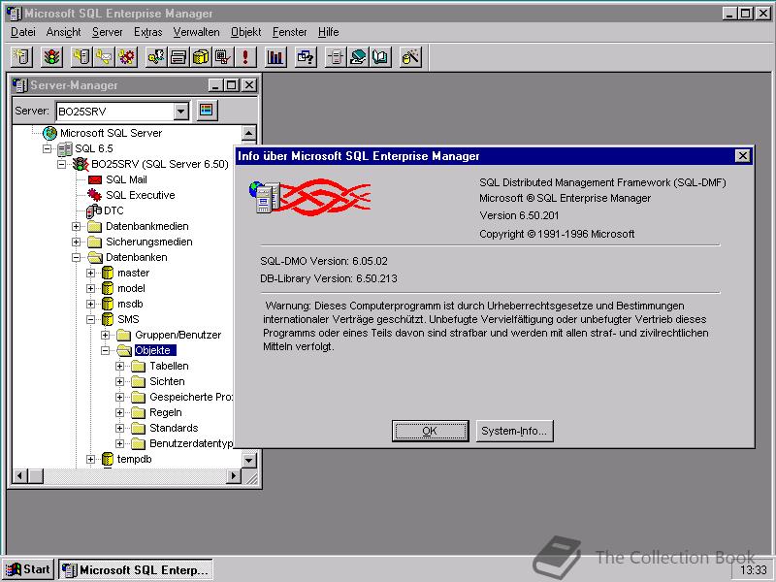Open the Objekt menu
Image resolution: width=776 pixels, height=582 pixels.
(x=246, y=32)
